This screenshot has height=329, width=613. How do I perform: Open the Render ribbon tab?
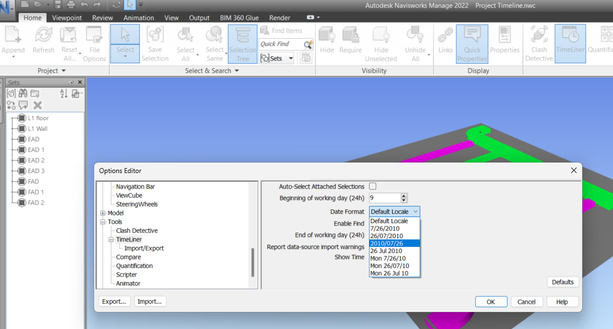click(279, 17)
